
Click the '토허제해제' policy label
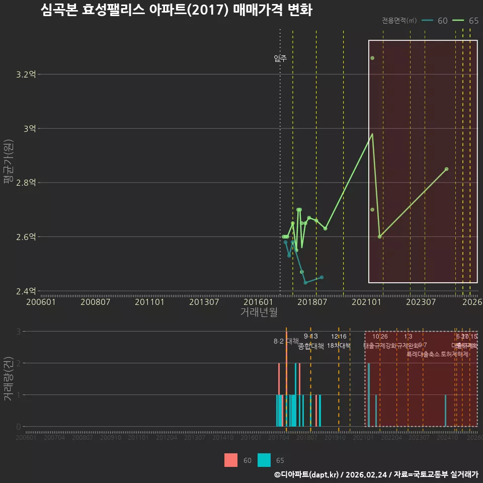tap(455, 354)
